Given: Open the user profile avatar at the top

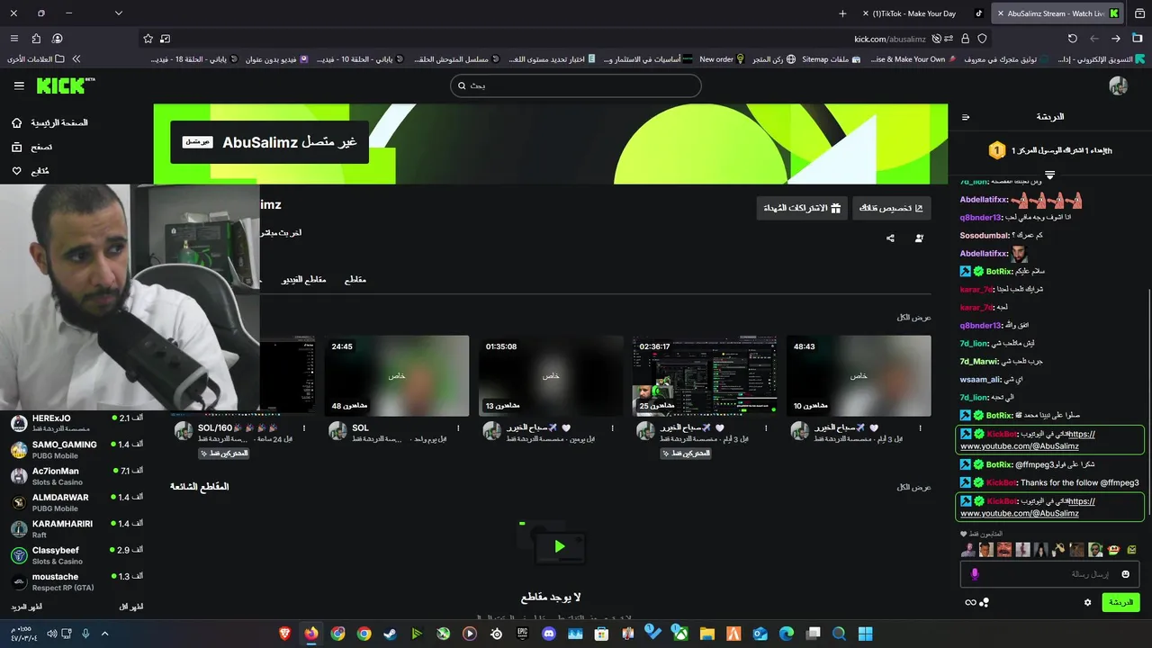Looking at the screenshot, I should point(1119,85).
